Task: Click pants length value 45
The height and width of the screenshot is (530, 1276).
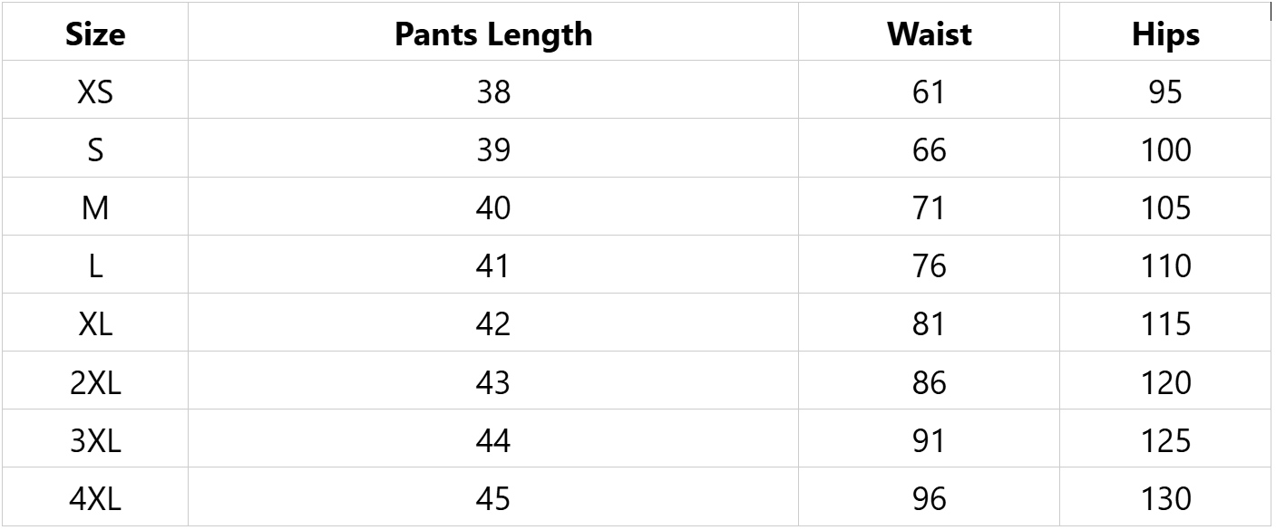Action: point(493,497)
